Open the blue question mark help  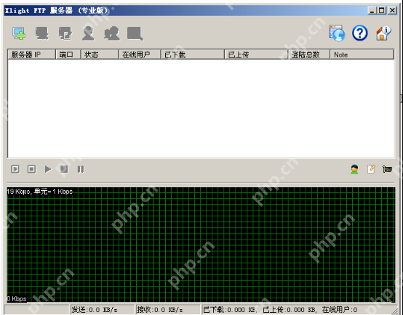(360, 33)
